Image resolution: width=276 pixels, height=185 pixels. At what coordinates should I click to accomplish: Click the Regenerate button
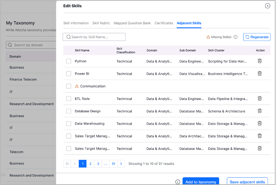pos(257,37)
